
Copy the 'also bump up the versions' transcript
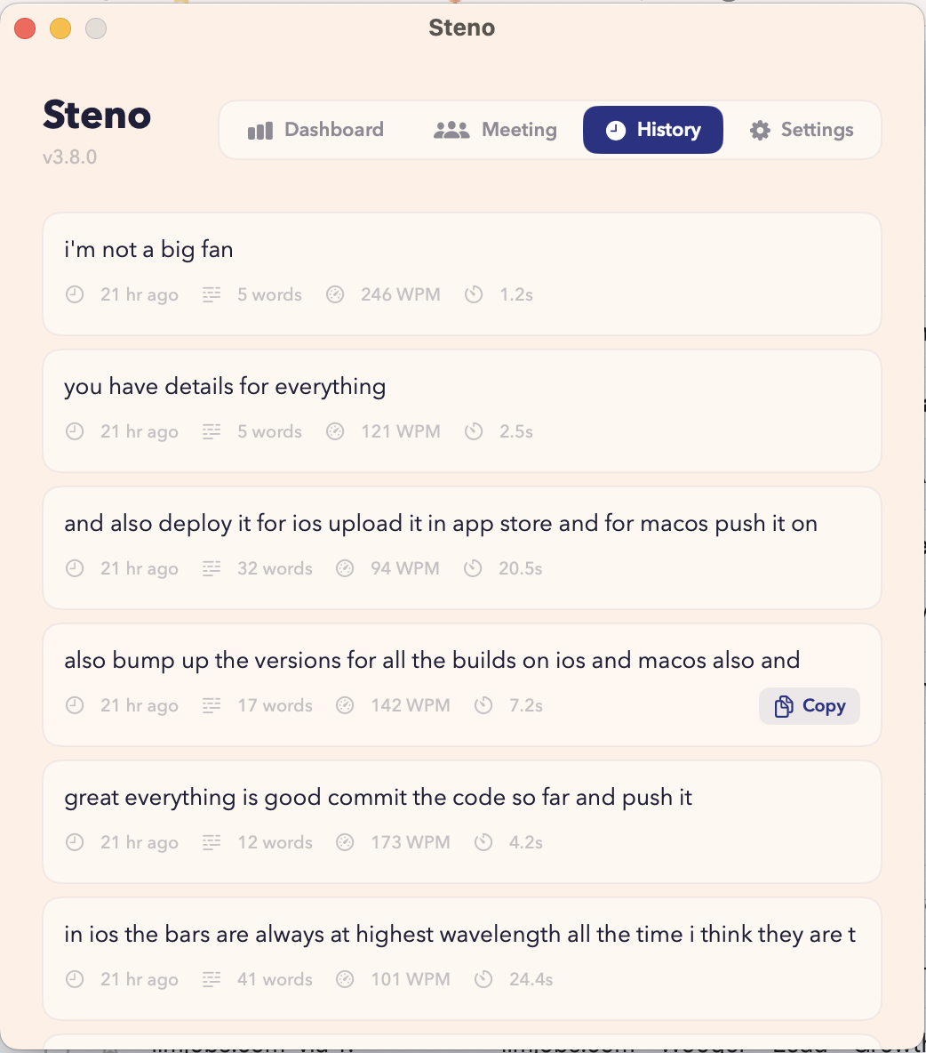(x=810, y=706)
